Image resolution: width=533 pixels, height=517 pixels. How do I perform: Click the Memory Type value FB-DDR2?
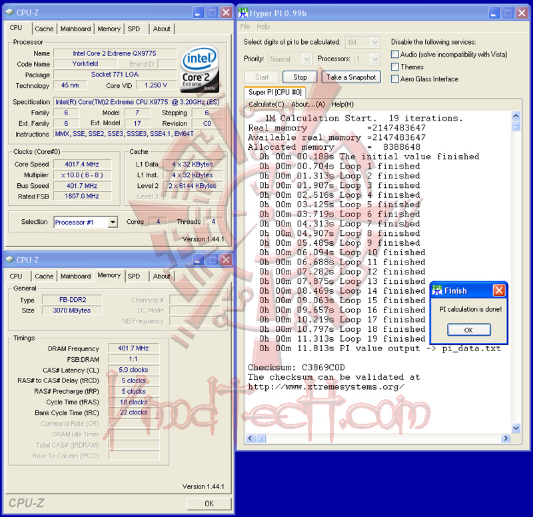click(x=73, y=300)
